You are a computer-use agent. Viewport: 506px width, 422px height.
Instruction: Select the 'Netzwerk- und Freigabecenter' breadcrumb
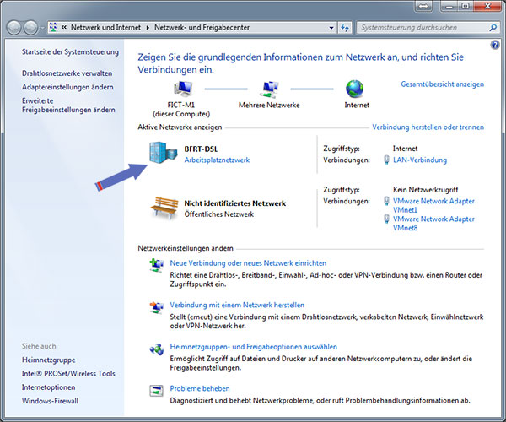202,28
